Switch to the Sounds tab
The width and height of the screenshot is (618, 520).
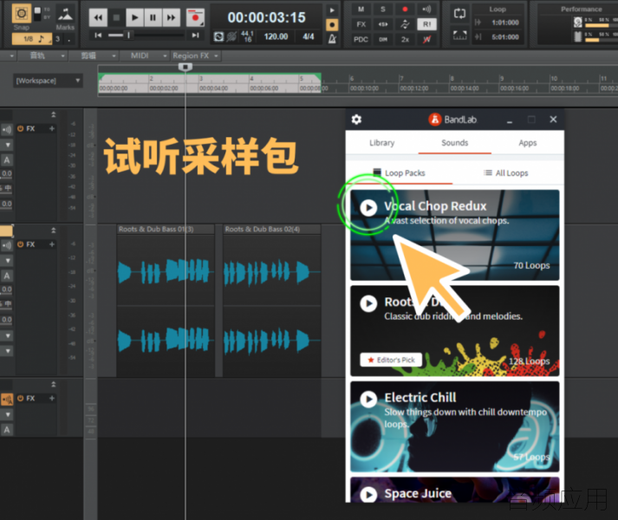point(454,143)
